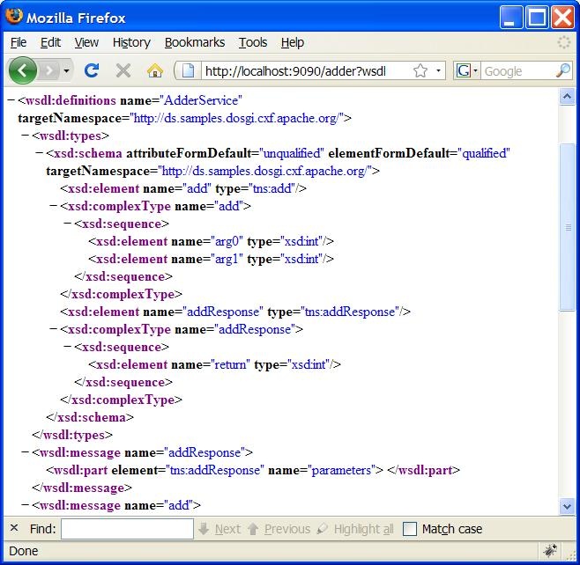Screen dimensions: 580x565
Task: Open the search engine selector dropdown
Action: point(467,70)
